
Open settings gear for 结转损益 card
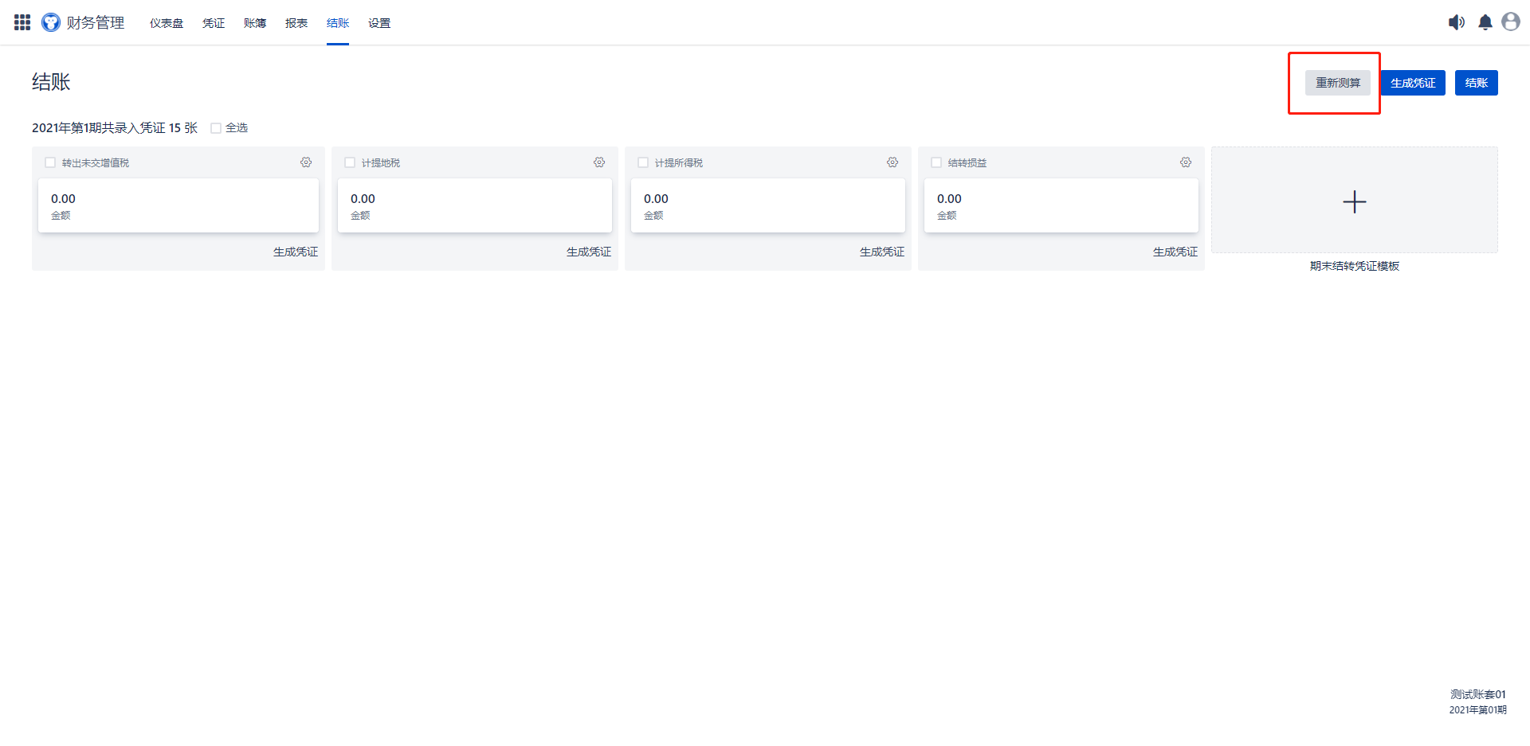click(x=1186, y=162)
